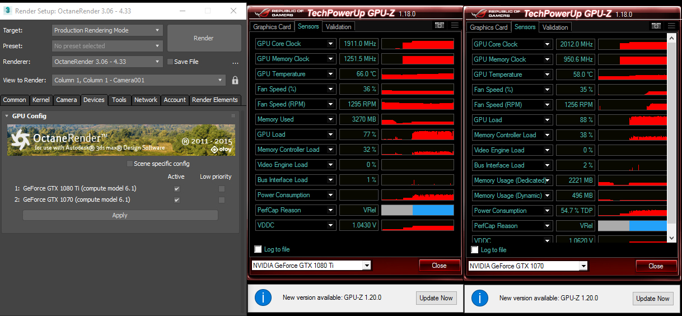The height and width of the screenshot is (316, 682).
Task: Click the Render button
Action: pos(204,38)
